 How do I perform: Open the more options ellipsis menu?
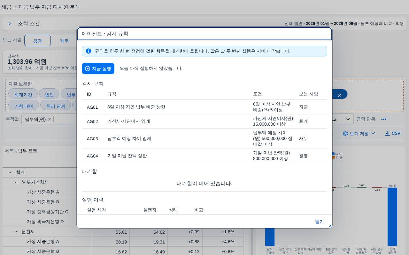click(x=384, y=119)
